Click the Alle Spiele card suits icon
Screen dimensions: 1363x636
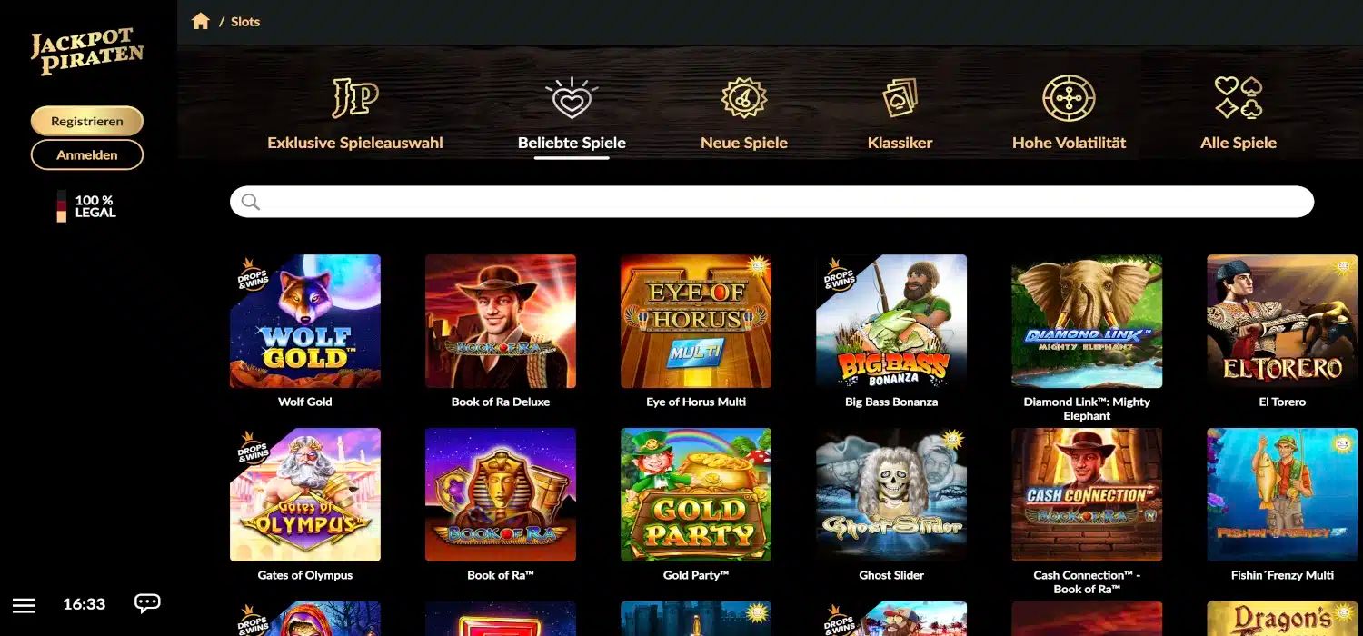[x=1239, y=98]
